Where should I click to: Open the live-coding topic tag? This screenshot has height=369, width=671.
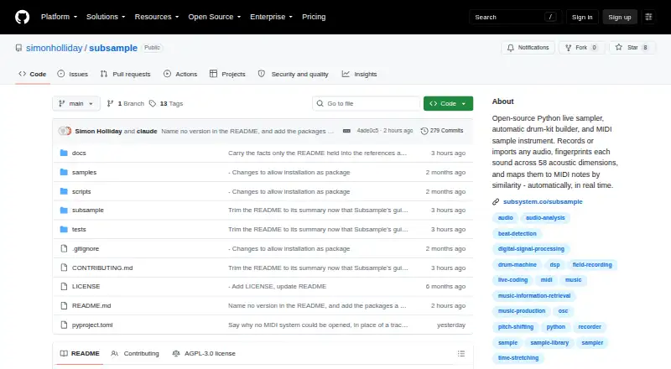coord(512,280)
